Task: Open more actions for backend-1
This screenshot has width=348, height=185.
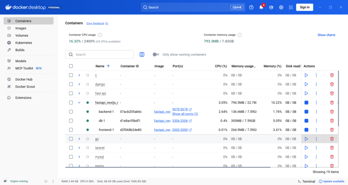Action: [x=316, y=112]
